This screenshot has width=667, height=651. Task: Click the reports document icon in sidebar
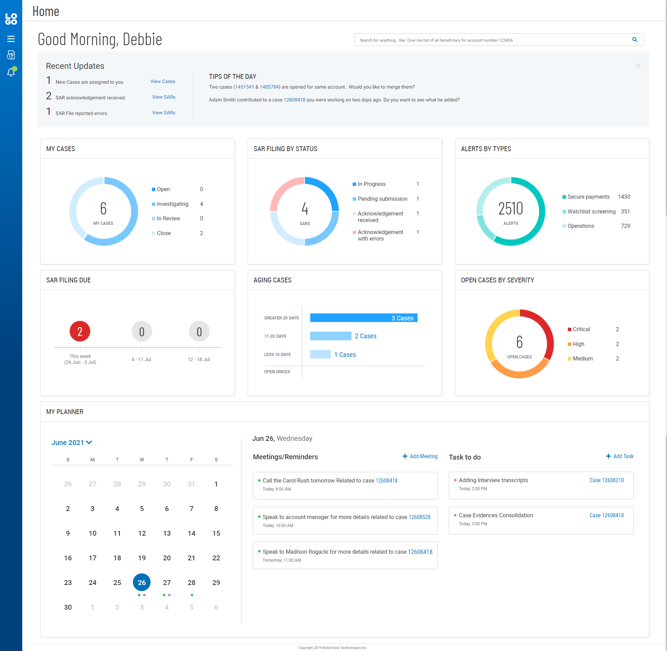click(11, 55)
